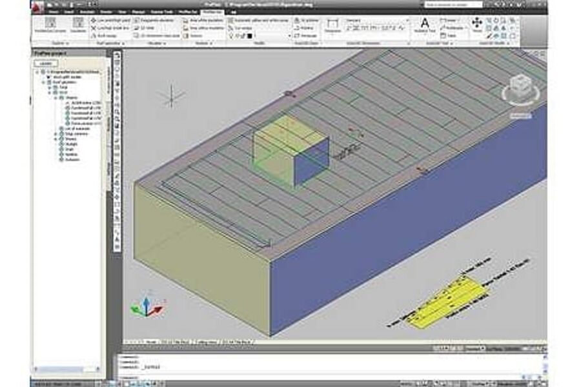The height and width of the screenshot is (387, 581).
Task: Open the Standard dimension style dropdown
Action: click(x=376, y=20)
